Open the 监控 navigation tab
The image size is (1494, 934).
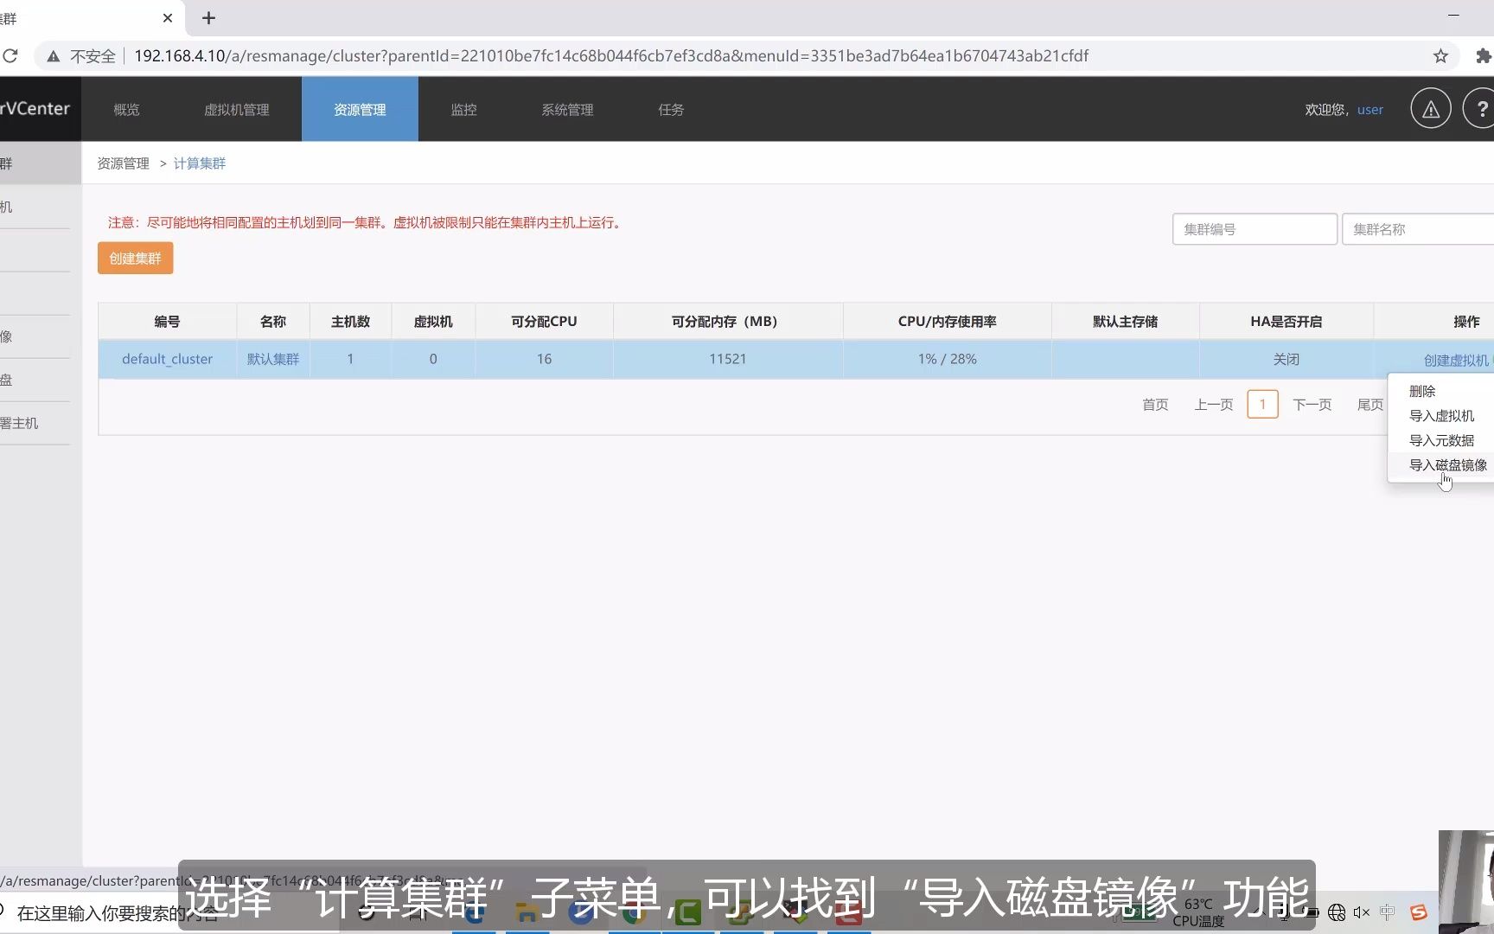463,110
